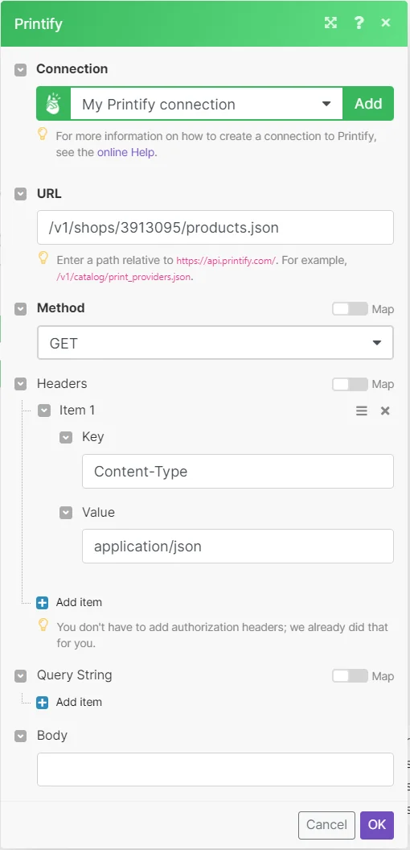Click the expand dialog icon in header
The width and height of the screenshot is (410, 850).
tap(330, 23)
